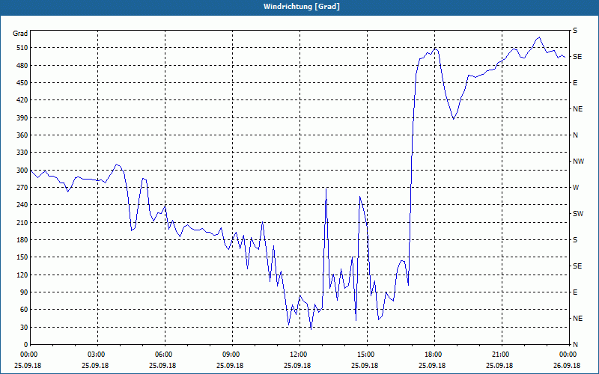Image resolution: width=599 pixels, height=374 pixels.
Task: Click the '180' y-axis value
Action: (x=22, y=240)
